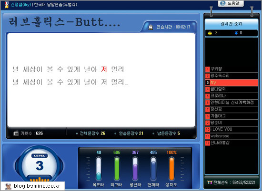Image resolution: width=262 pixels, height=191 pixels.
Task: Click the blue 현재타 gauge bar
Action: click(x=153, y=169)
